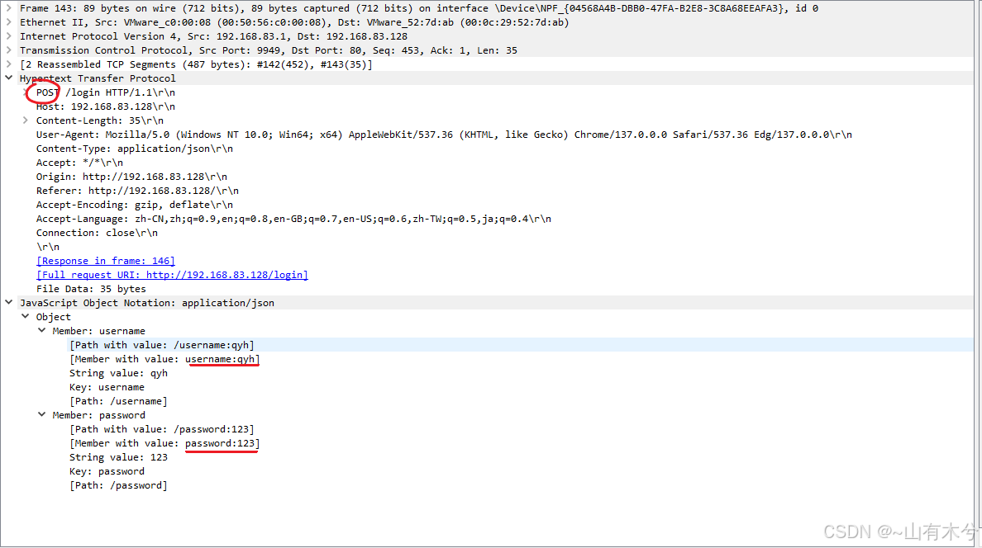Collapse JavaScript Object Notation section
The image size is (982, 548).
click(x=9, y=303)
